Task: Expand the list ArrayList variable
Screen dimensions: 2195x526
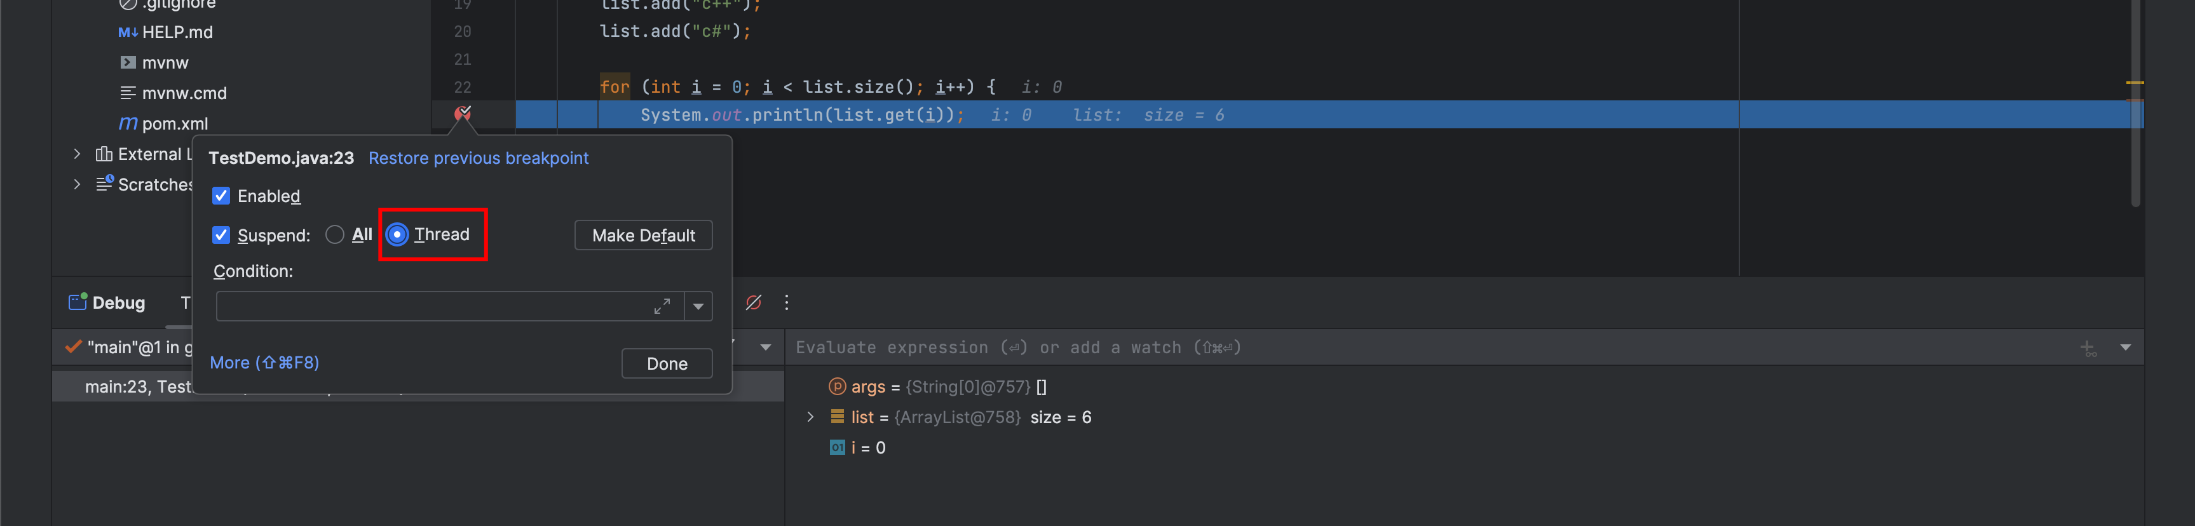Action: point(810,417)
